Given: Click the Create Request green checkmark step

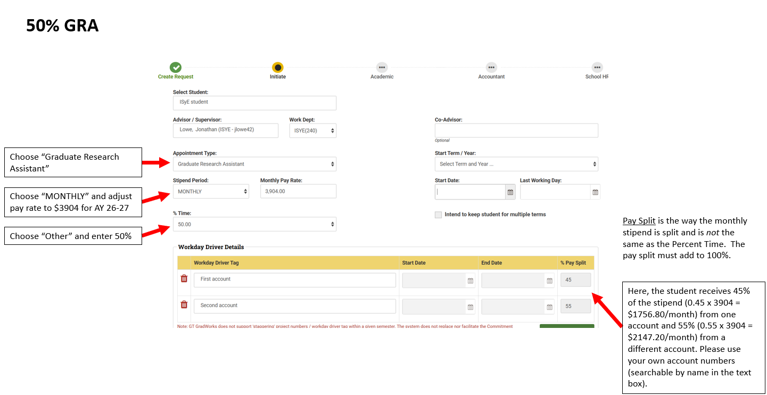Looking at the screenshot, I should (176, 68).
